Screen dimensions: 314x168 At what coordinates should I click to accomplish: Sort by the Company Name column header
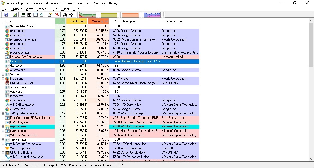coord(180,21)
